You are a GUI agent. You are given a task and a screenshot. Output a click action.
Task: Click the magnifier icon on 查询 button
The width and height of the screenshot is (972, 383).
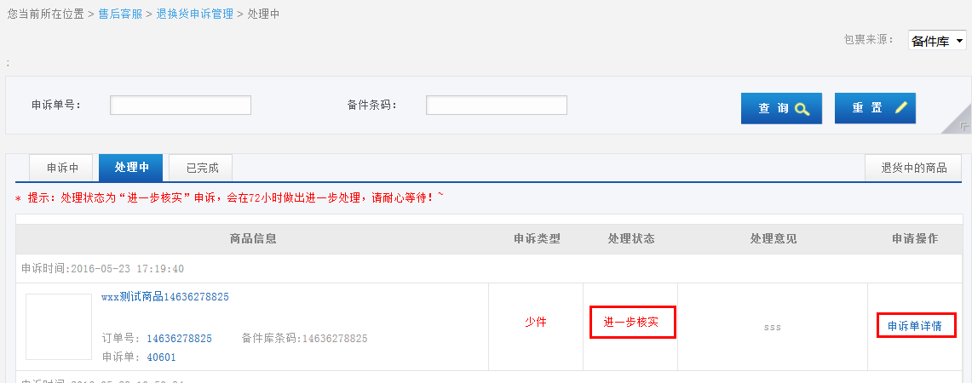pos(802,109)
